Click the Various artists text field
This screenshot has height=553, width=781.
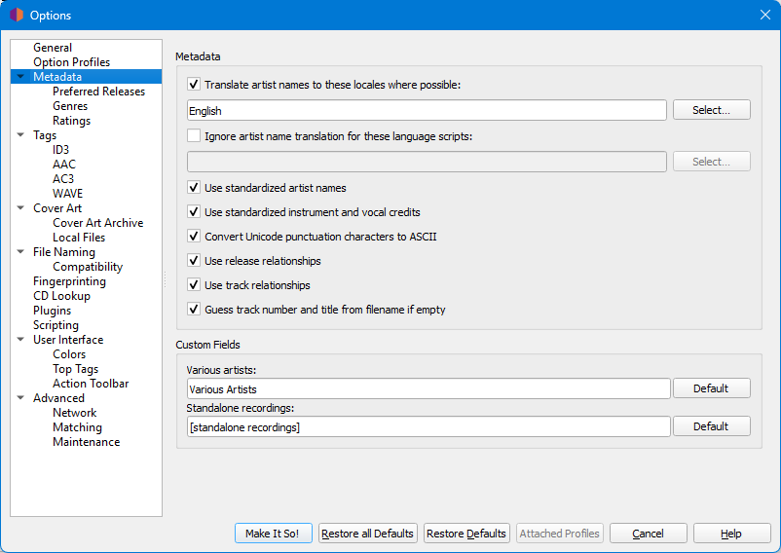pyautogui.click(x=428, y=388)
